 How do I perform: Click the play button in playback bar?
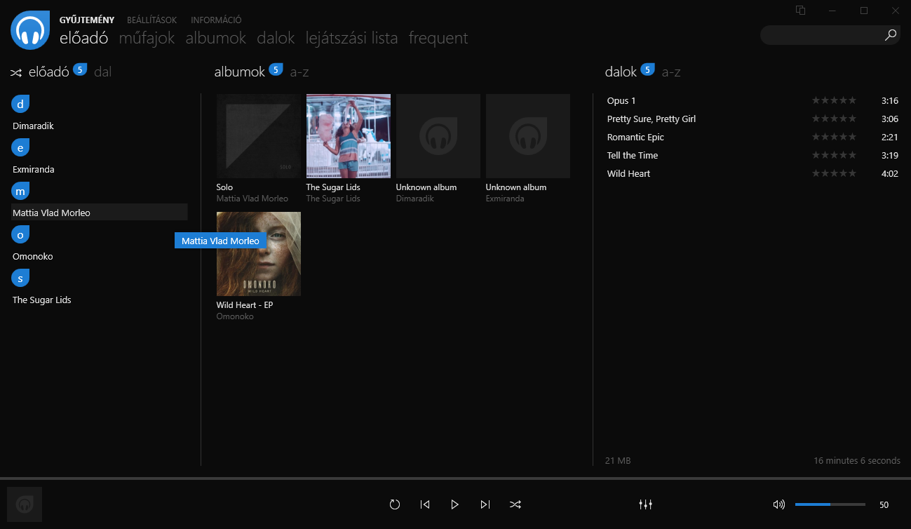coord(454,504)
